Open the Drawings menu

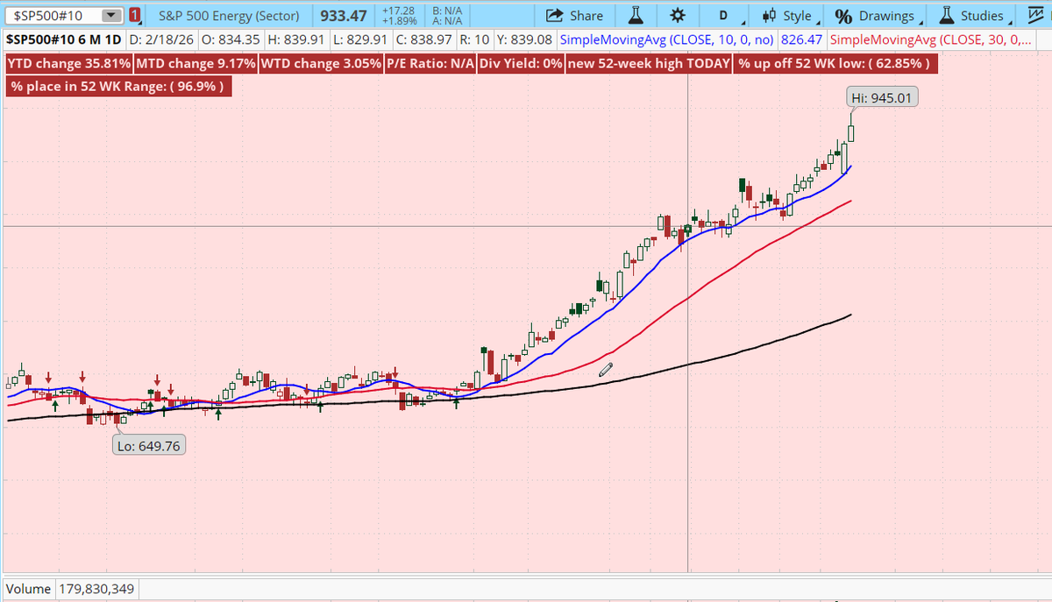[878, 16]
